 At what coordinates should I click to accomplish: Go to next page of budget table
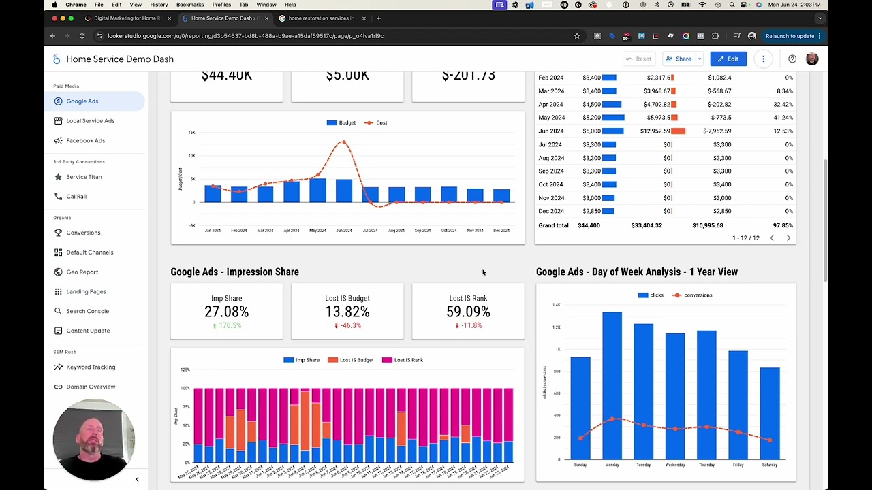(788, 238)
